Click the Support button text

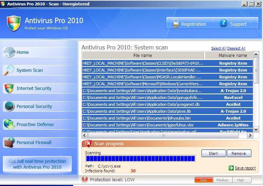click(x=238, y=24)
